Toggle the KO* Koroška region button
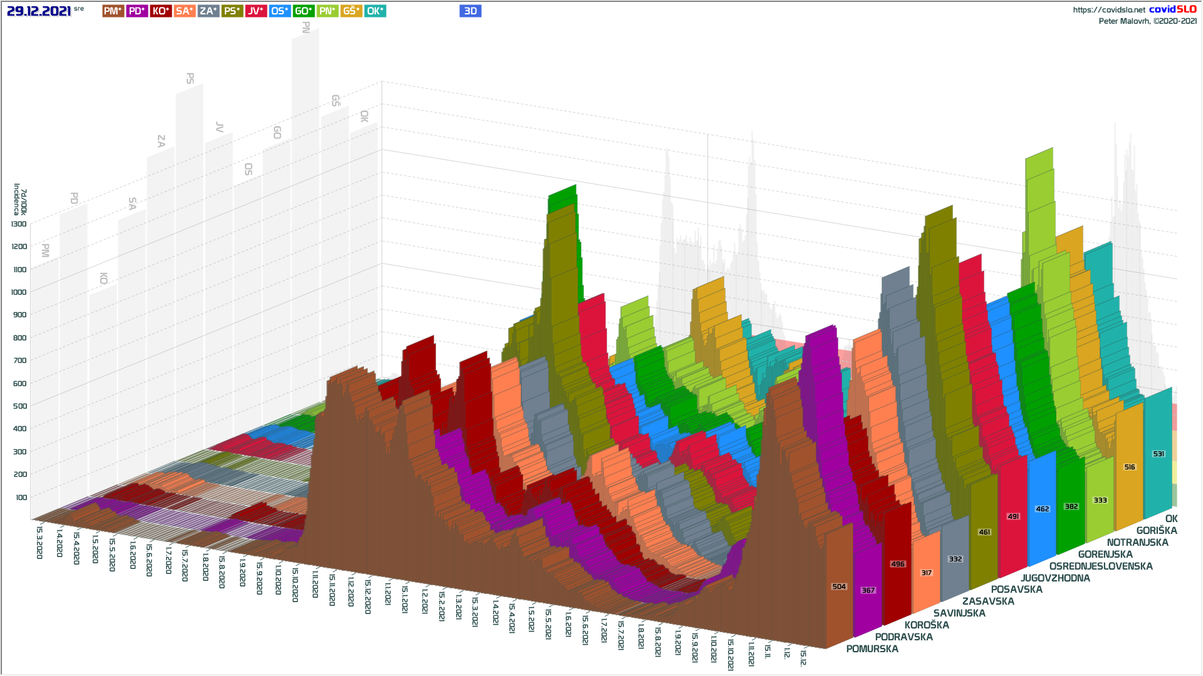 pyautogui.click(x=160, y=11)
